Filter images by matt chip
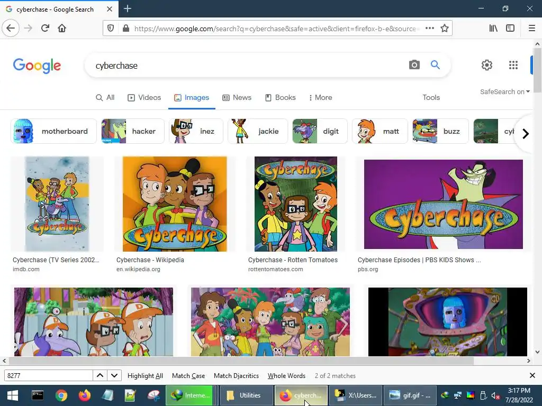Image resolution: width=542 pixels, height=406 pixels. (380, 131)
